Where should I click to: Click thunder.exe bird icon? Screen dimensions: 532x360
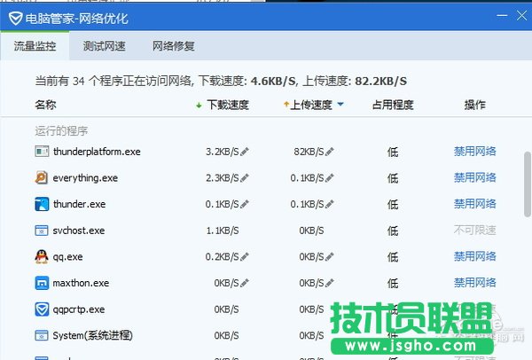pyautogui.click(x=42, y=204)
